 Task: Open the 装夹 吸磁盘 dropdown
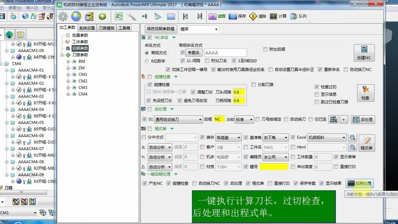click(228, 137)
